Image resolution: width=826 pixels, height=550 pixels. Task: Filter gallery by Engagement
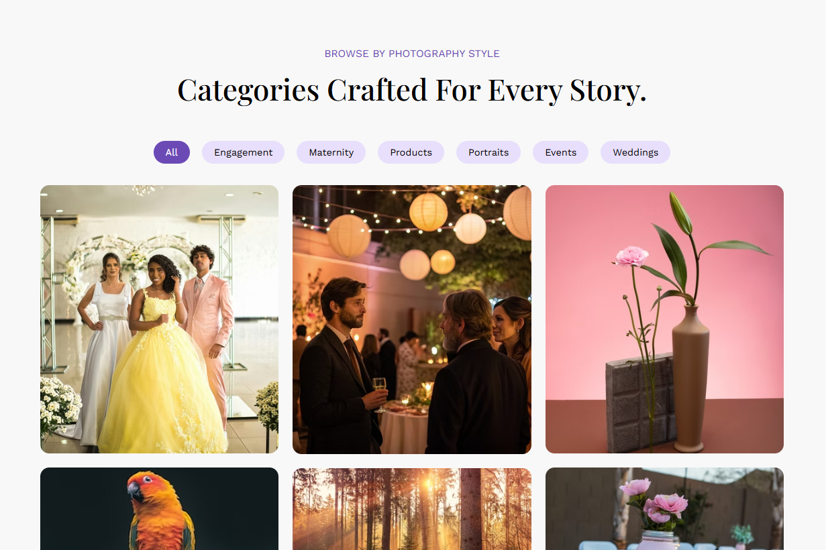[x=243, y=152]
